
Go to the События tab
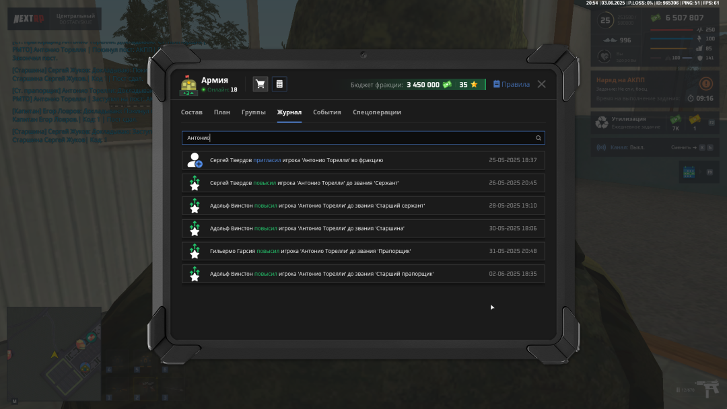click(327, 112)
